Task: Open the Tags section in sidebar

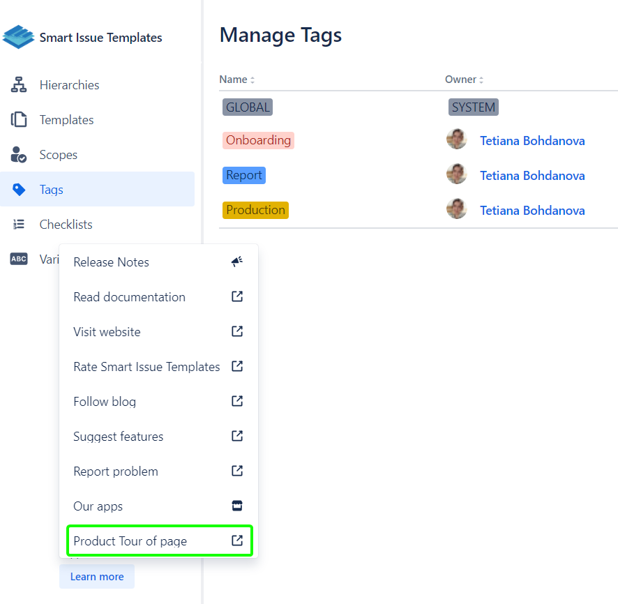Action: click(x=52, y=190)
